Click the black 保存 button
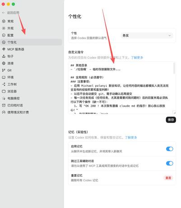This screenshot has height=208, width=181. click(171, 120)
